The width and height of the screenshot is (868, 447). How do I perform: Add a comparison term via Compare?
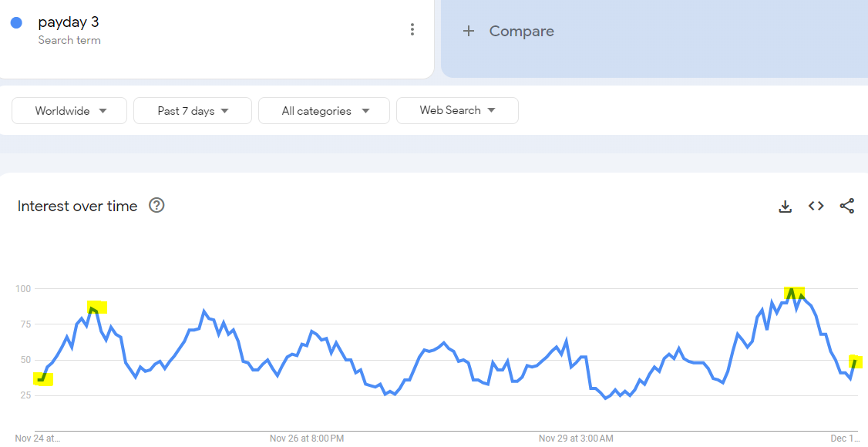click(x=521, y=31)
